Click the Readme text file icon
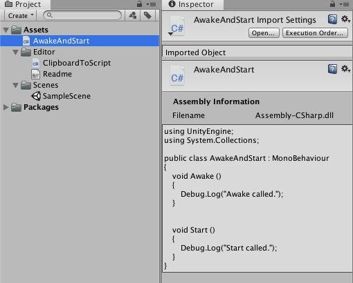 [35, 74]
